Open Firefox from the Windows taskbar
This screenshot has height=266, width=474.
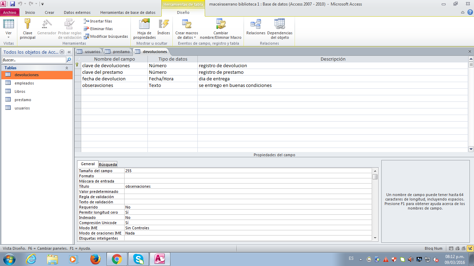(x=95, y=259)
